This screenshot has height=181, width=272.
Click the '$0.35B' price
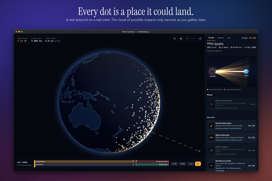(x=251, y=165)
